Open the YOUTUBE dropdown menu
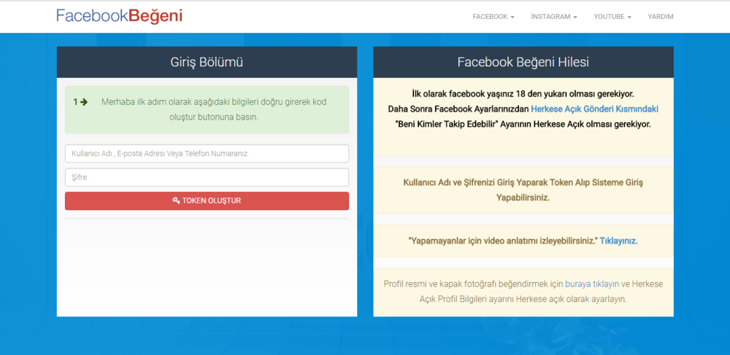The width and height of the screenshot is (730, 355). [612, 17]
